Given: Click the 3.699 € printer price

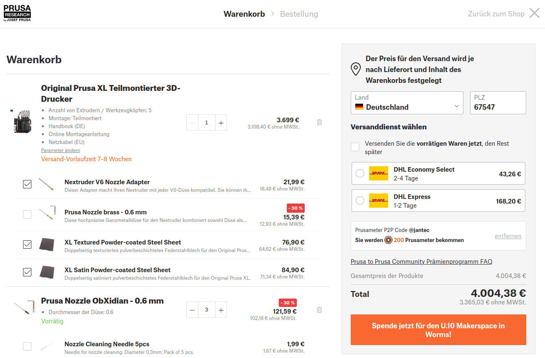Looking at the screenshot, I should click(288, 120).
